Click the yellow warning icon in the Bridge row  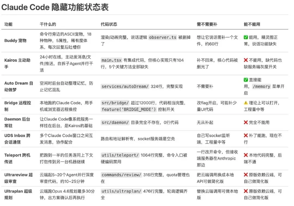click(x=246, y=103)
